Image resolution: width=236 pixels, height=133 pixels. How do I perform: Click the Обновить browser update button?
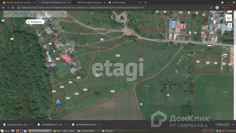click(227, 8)
